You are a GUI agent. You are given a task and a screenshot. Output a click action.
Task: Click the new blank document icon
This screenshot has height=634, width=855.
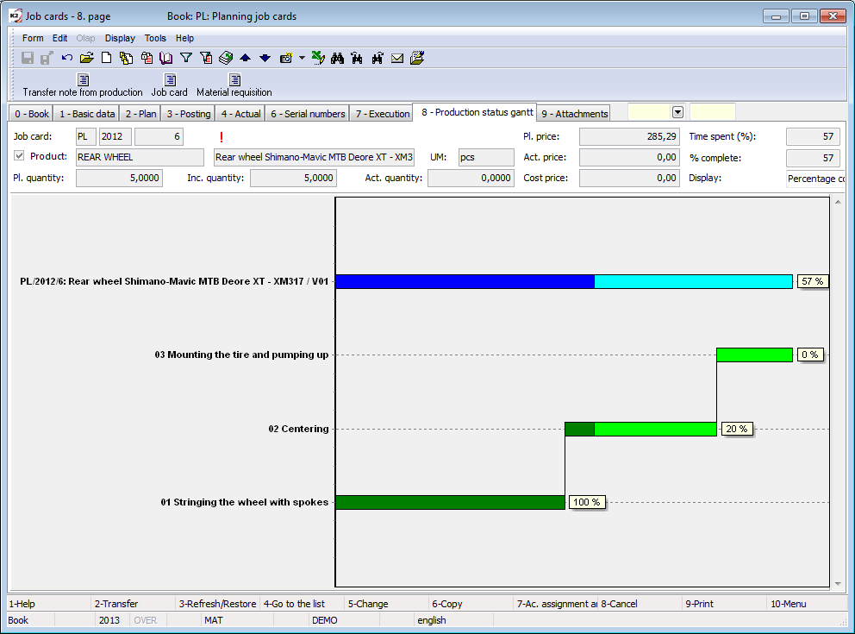point(107,58)
